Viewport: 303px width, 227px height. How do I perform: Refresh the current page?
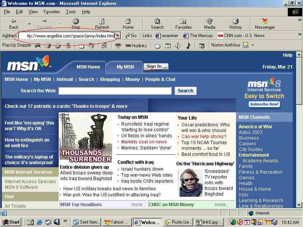102,23
